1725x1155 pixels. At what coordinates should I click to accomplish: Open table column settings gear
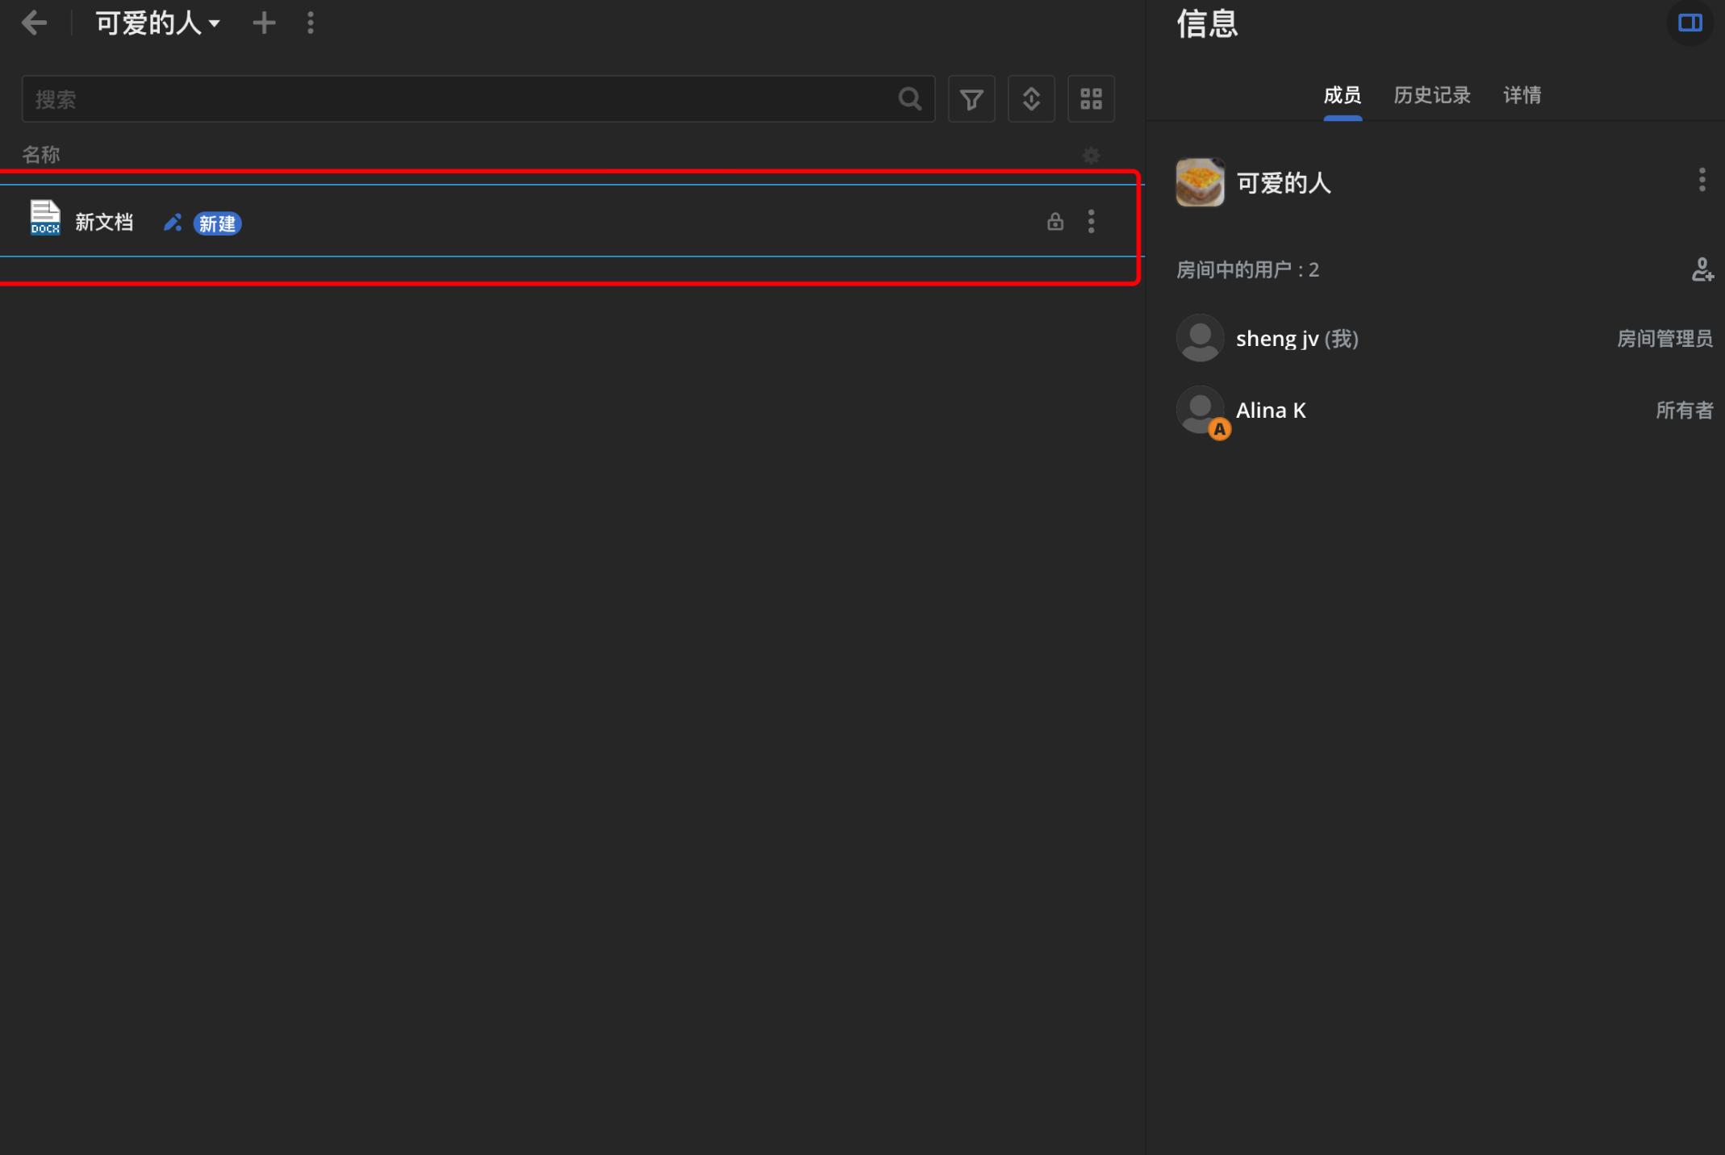[x=1091, y=155]
